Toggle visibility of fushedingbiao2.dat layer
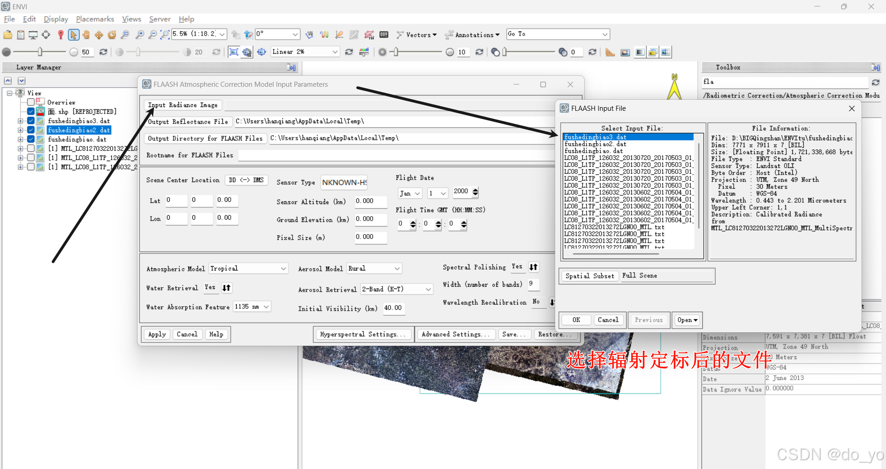The height and width of the screenshot is (469, 886). [x=31, y=130]
